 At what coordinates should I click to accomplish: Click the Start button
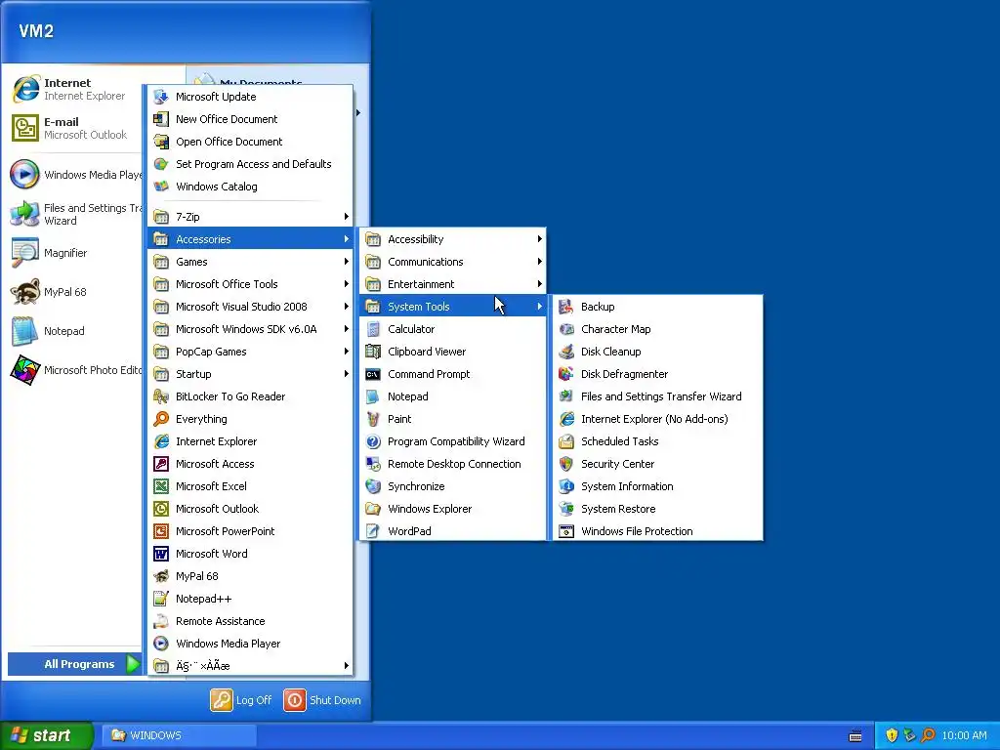(x=46, y=735)
